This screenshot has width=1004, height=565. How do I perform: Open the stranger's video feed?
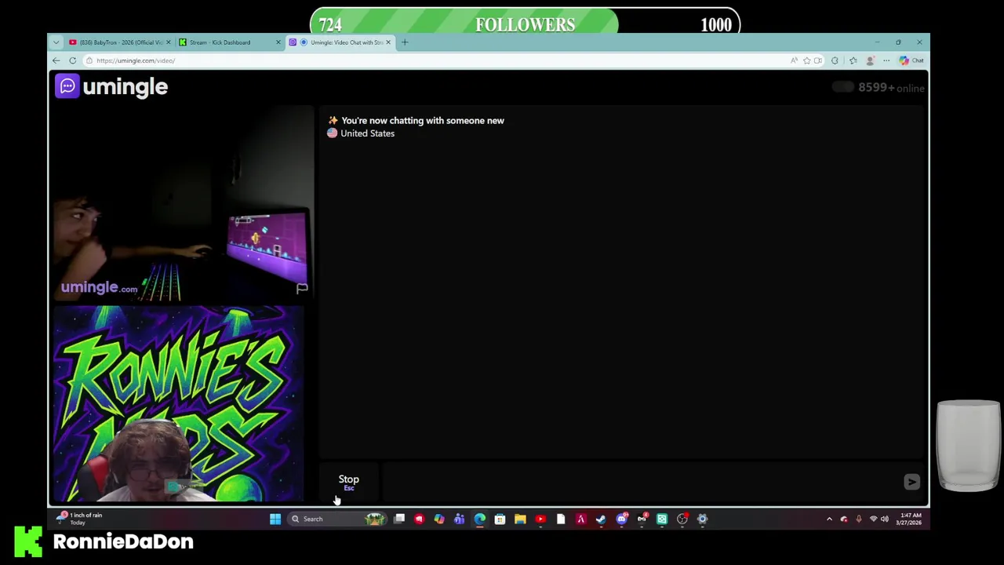point(182,204)
